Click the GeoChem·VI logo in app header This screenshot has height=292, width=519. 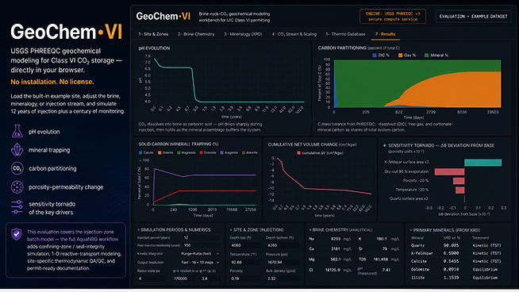click(163, 16)
